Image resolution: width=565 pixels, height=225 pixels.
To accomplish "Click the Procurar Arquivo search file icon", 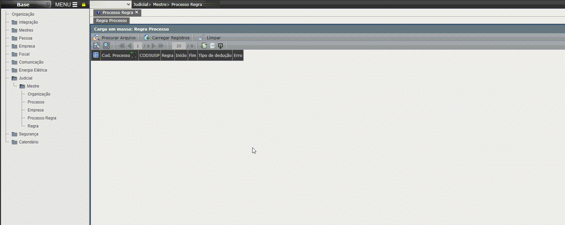I will point(97,38).
